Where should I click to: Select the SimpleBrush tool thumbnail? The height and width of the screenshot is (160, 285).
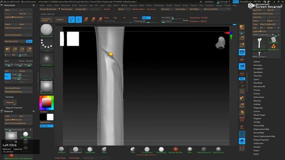tap(273, 47)
